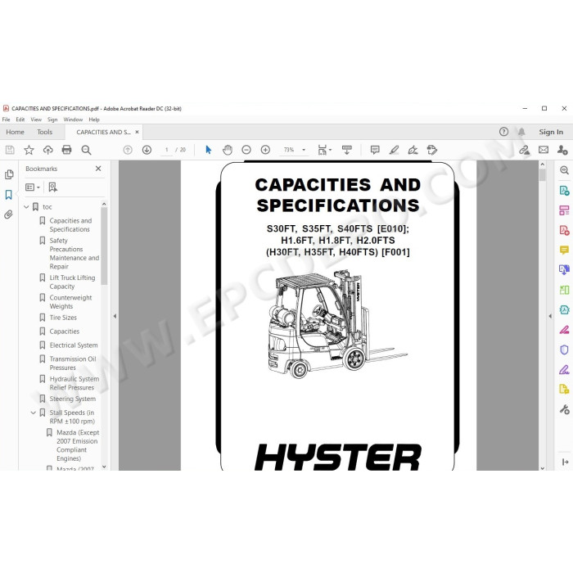The image size is (573, 573).
Task: Show the Page Thumbnails panel
Action: click(9, 174)
